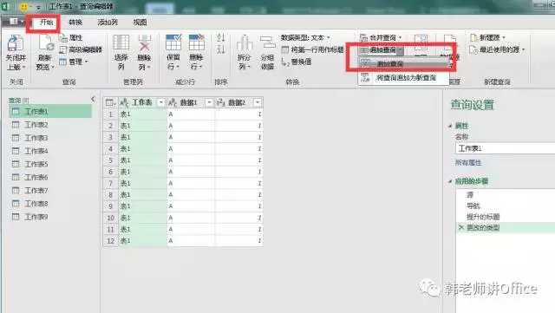Click the number type icon of 数据2 column
This screenshot has width=555, height=313.
(220, 102)
